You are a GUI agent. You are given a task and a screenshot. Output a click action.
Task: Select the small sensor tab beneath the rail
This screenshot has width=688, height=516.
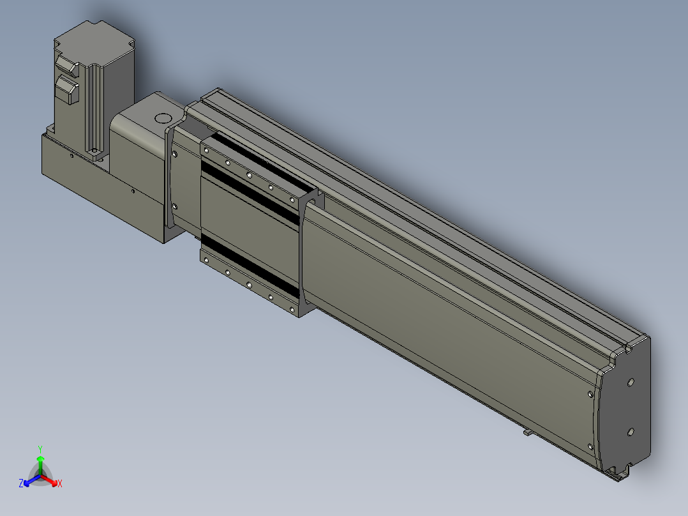(x=528, y=432)
